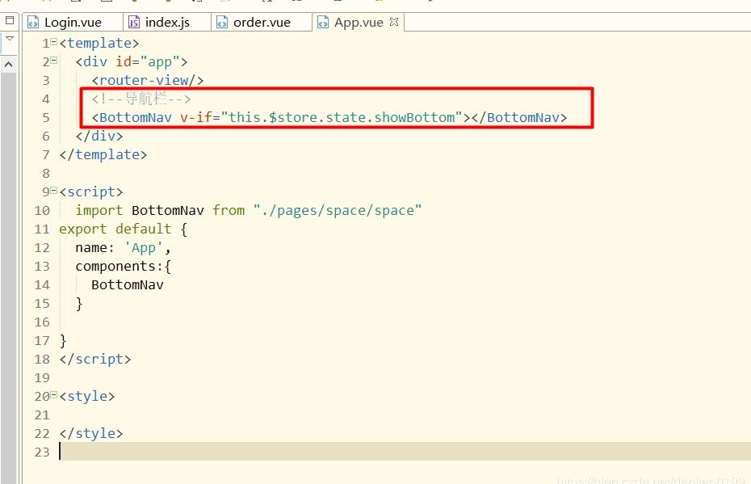Click the closing </style> tag on line 22

[x=91, y=434]
